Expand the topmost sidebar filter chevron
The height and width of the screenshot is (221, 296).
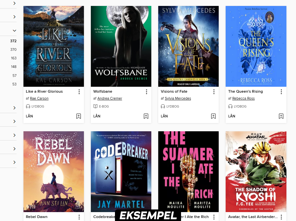14,3
